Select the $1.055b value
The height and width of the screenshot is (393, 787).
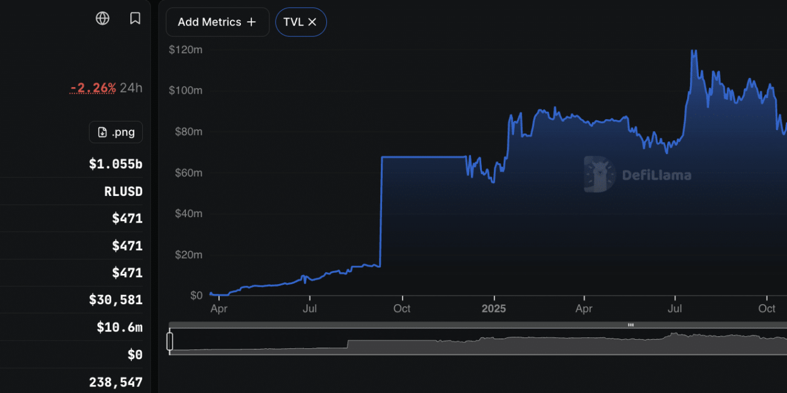pyautogui.click(x=116, y=164)
